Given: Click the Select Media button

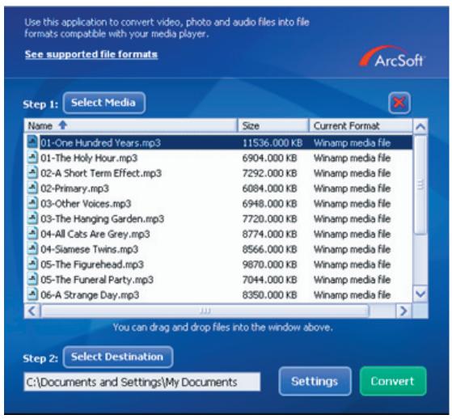Looking at the screenshot, I should pos(104,103).
